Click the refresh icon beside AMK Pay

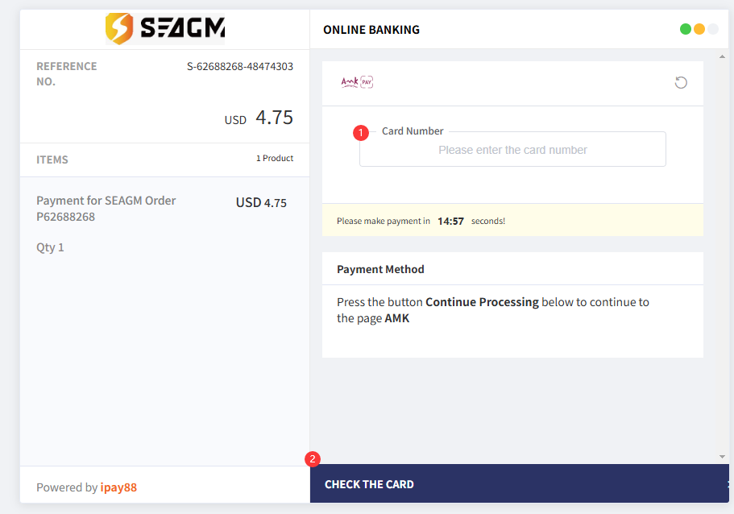coord(681,83)
